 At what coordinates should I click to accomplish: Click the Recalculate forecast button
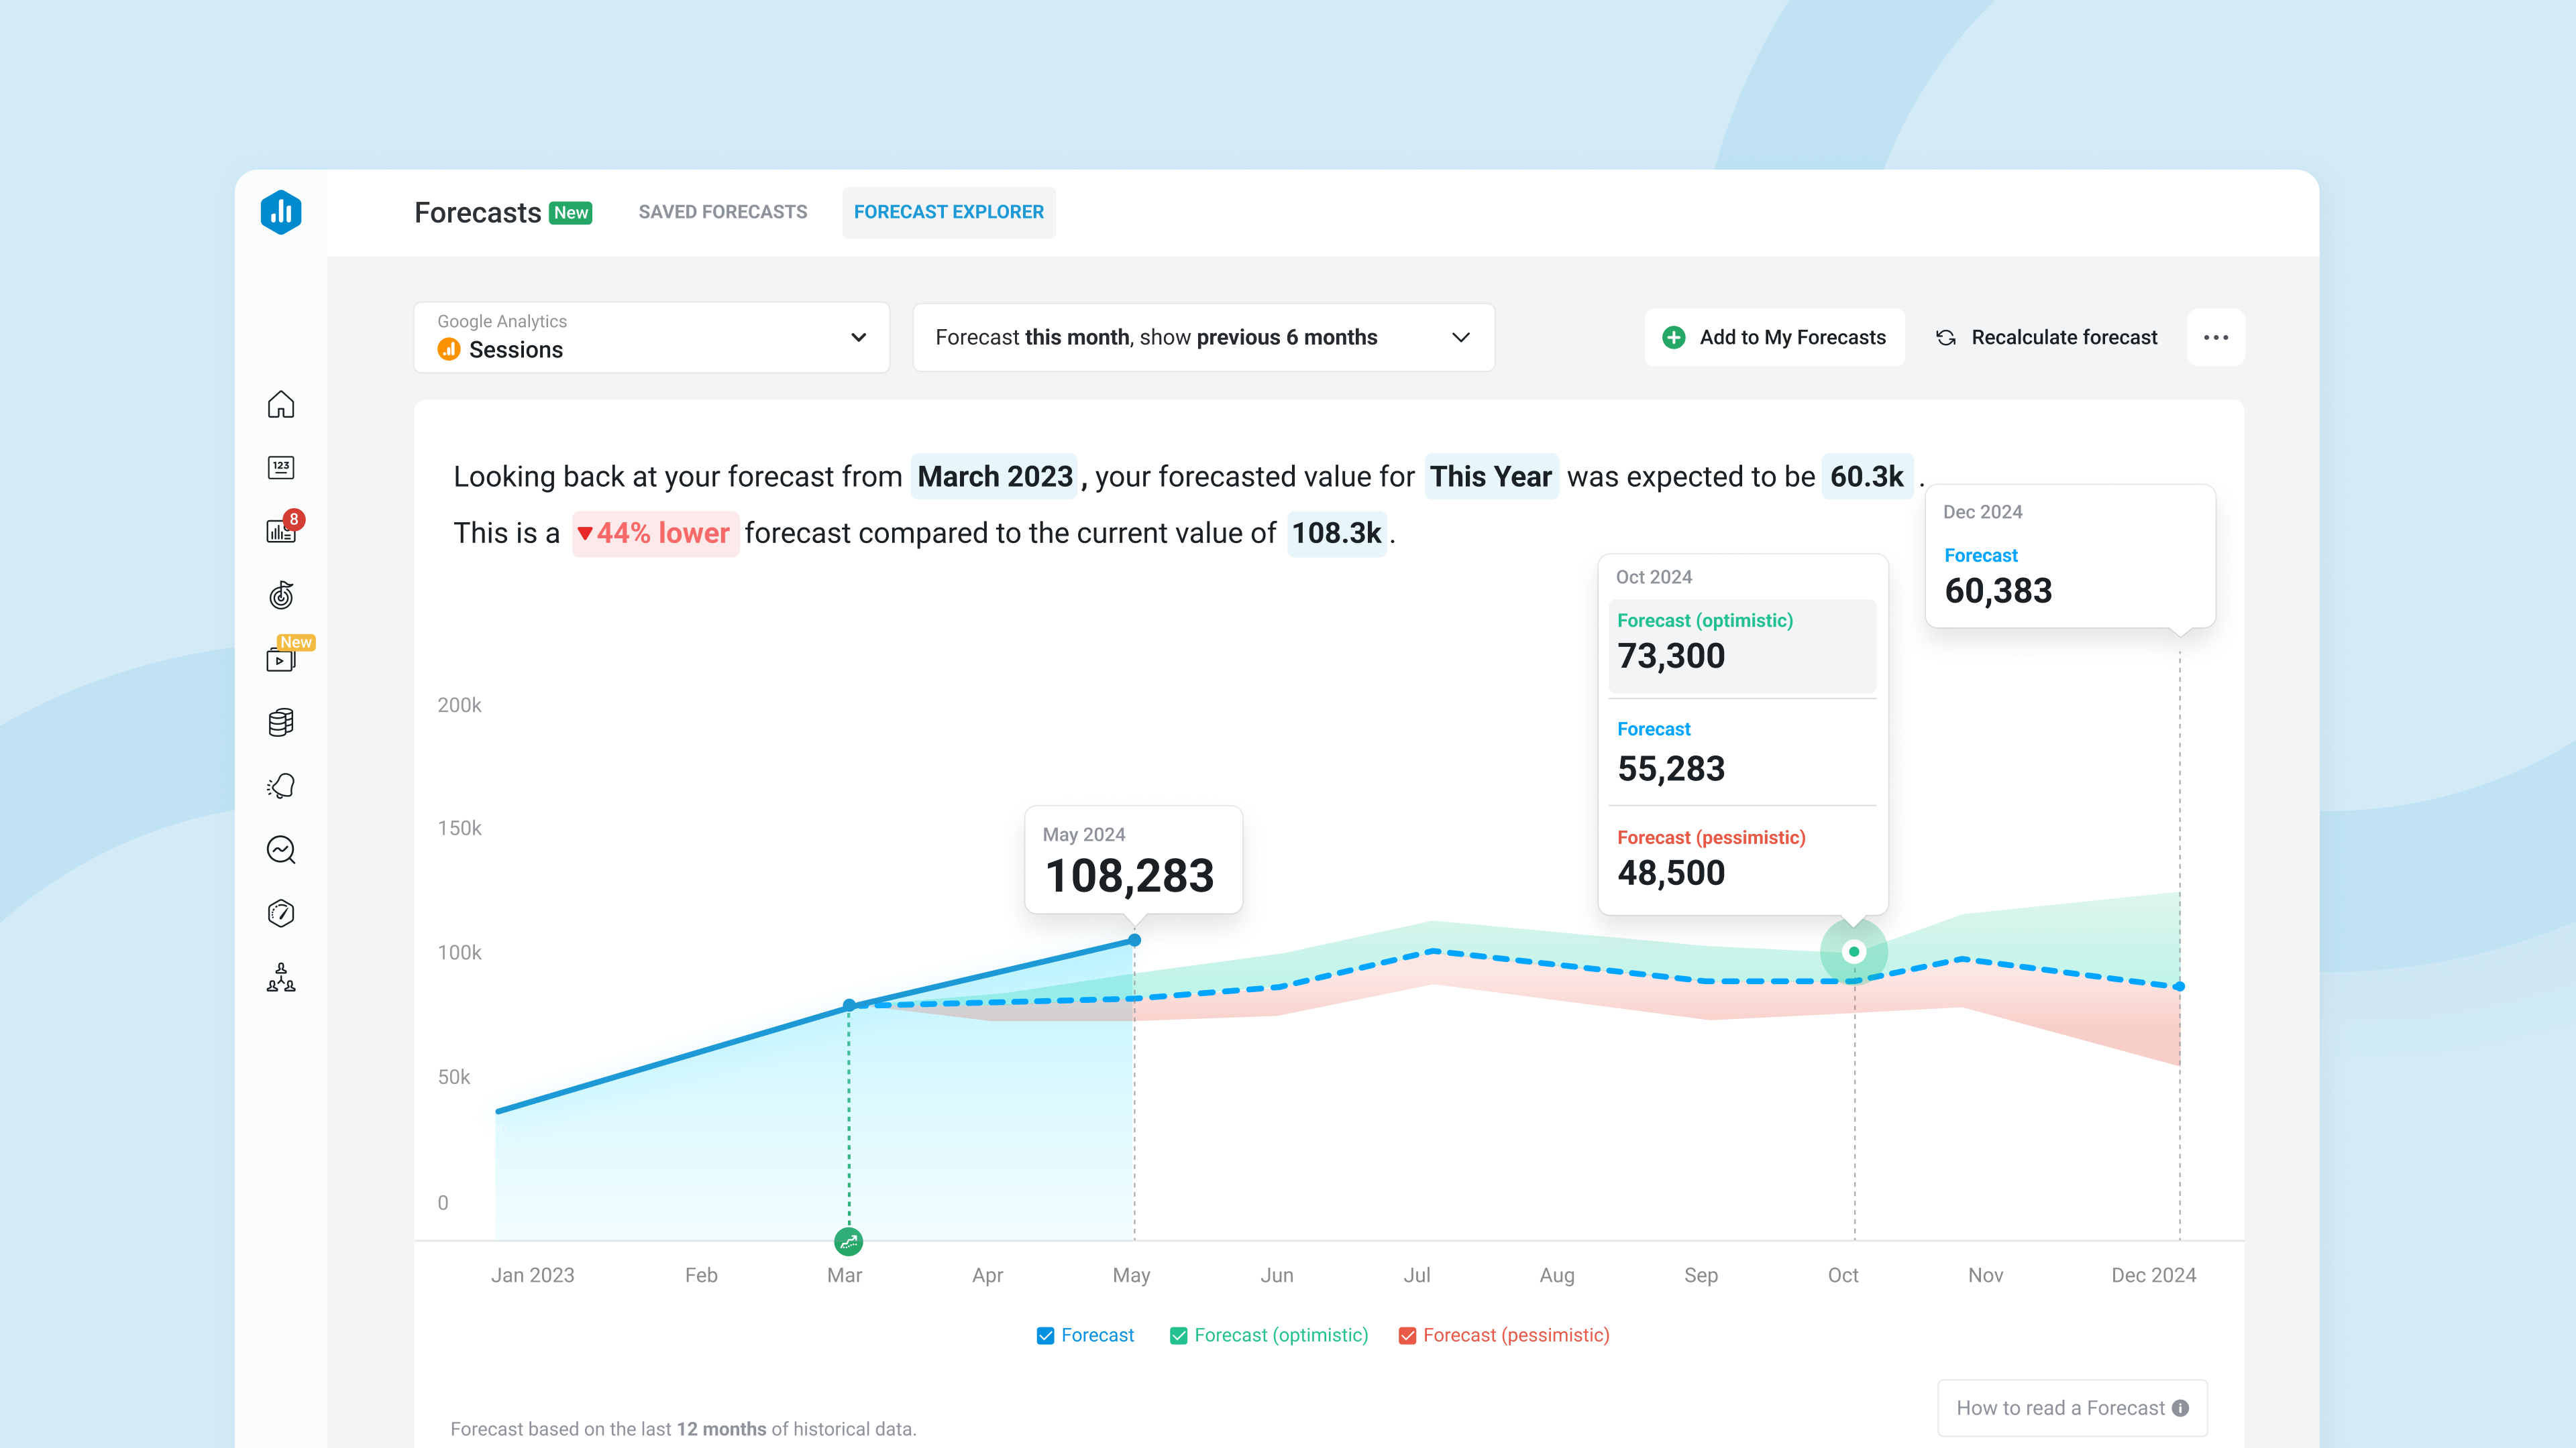pos(2045,337)
